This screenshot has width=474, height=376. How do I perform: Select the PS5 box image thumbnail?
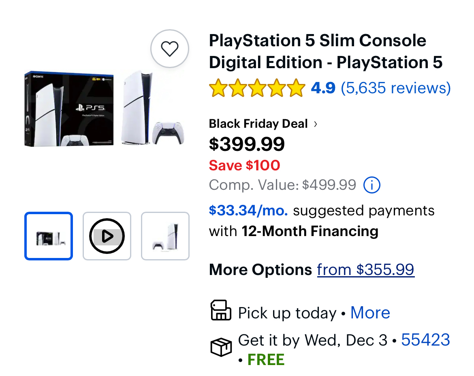click(49, 236)
